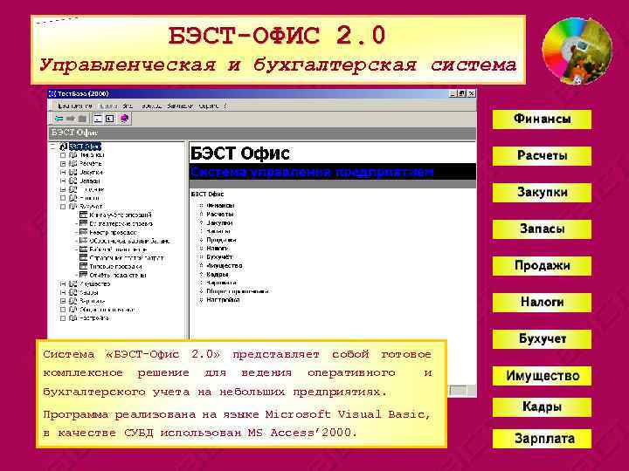Open the ? help menu
629x471 pixels.
225,106
